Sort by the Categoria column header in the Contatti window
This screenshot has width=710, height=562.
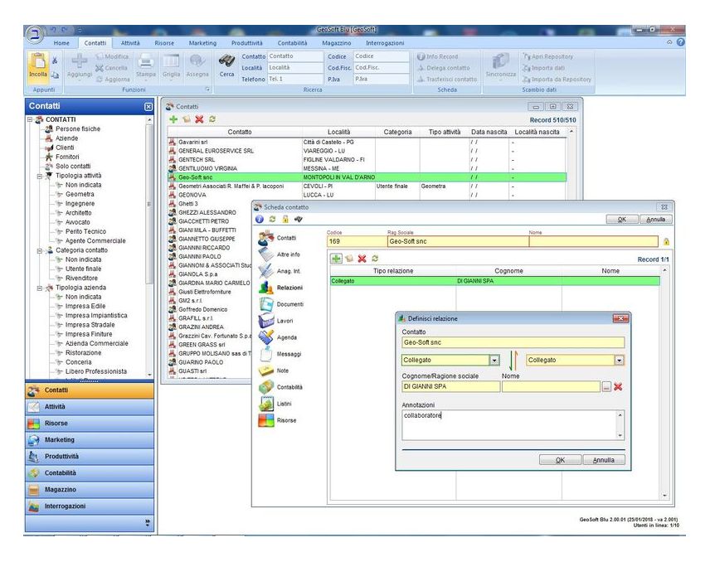(397, 132)
